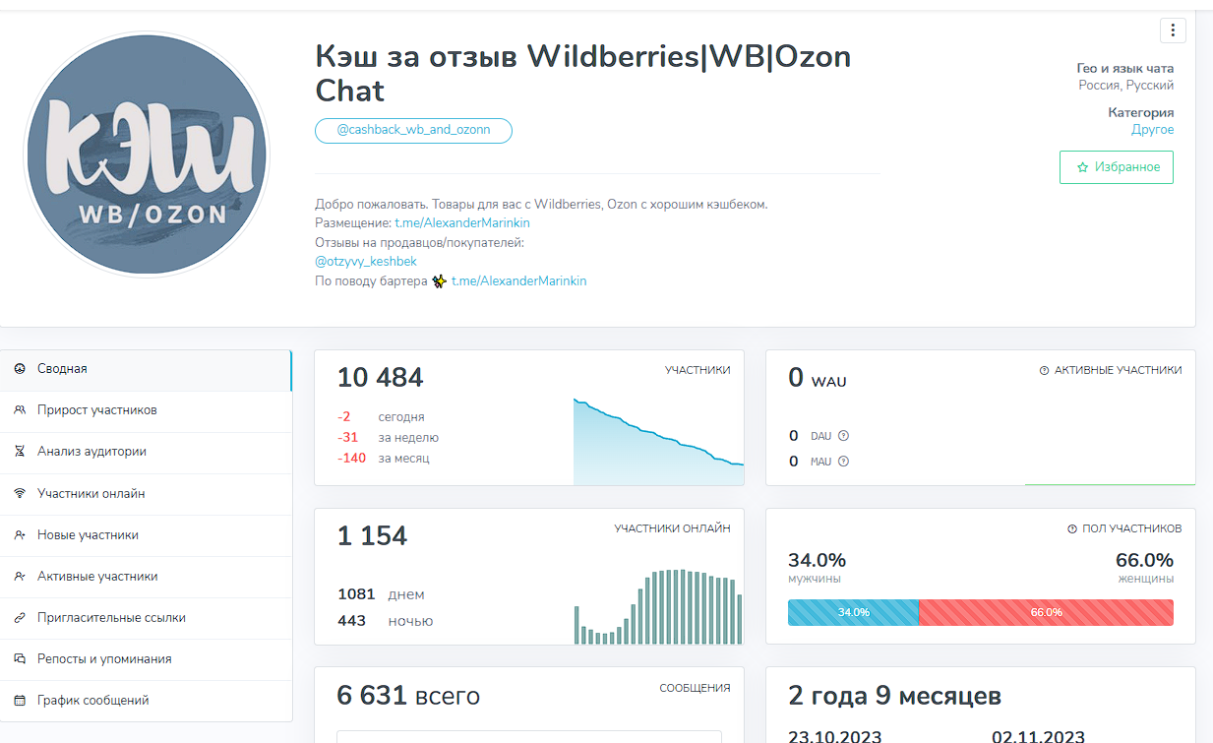This screenshot has height=743, width=1213.
Task: Click the date 02.11.2023
Action: coord(1039,735)
